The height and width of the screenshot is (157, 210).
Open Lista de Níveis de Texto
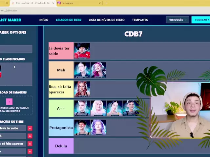pos(106,20)
